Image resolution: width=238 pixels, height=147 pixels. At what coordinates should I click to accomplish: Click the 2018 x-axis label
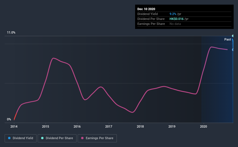point(140,126)
